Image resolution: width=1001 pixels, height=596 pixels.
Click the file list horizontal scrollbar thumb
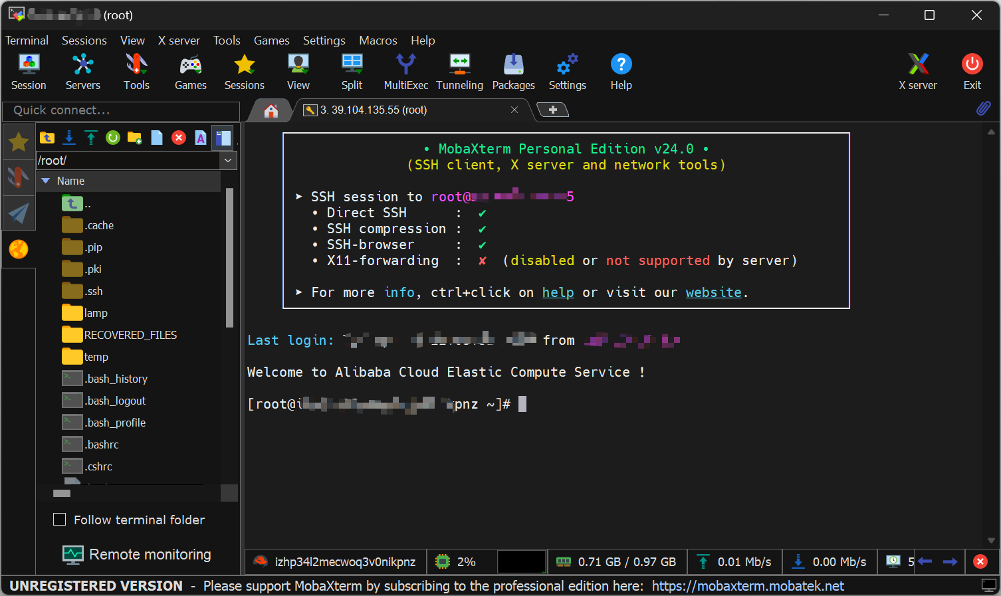(62, 493)
